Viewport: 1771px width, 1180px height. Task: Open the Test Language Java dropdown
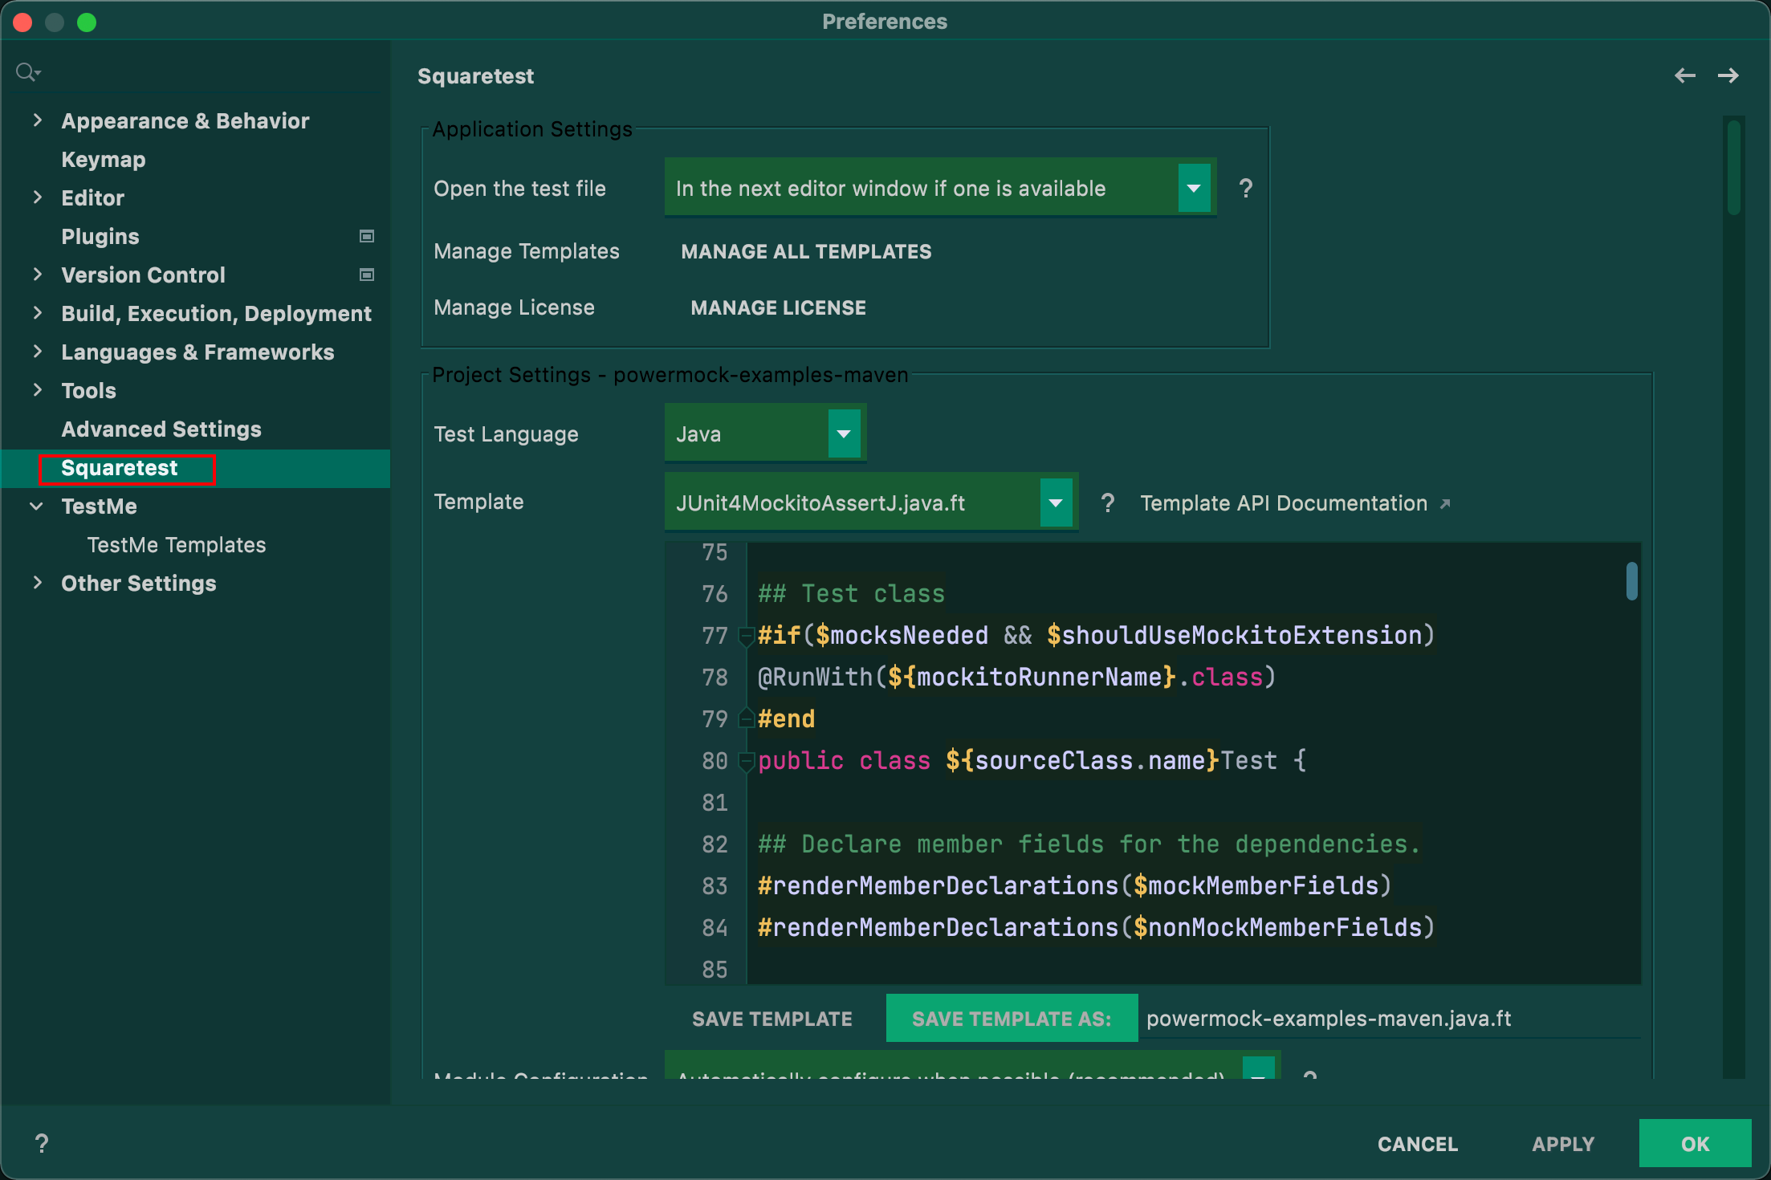[843, 434]
